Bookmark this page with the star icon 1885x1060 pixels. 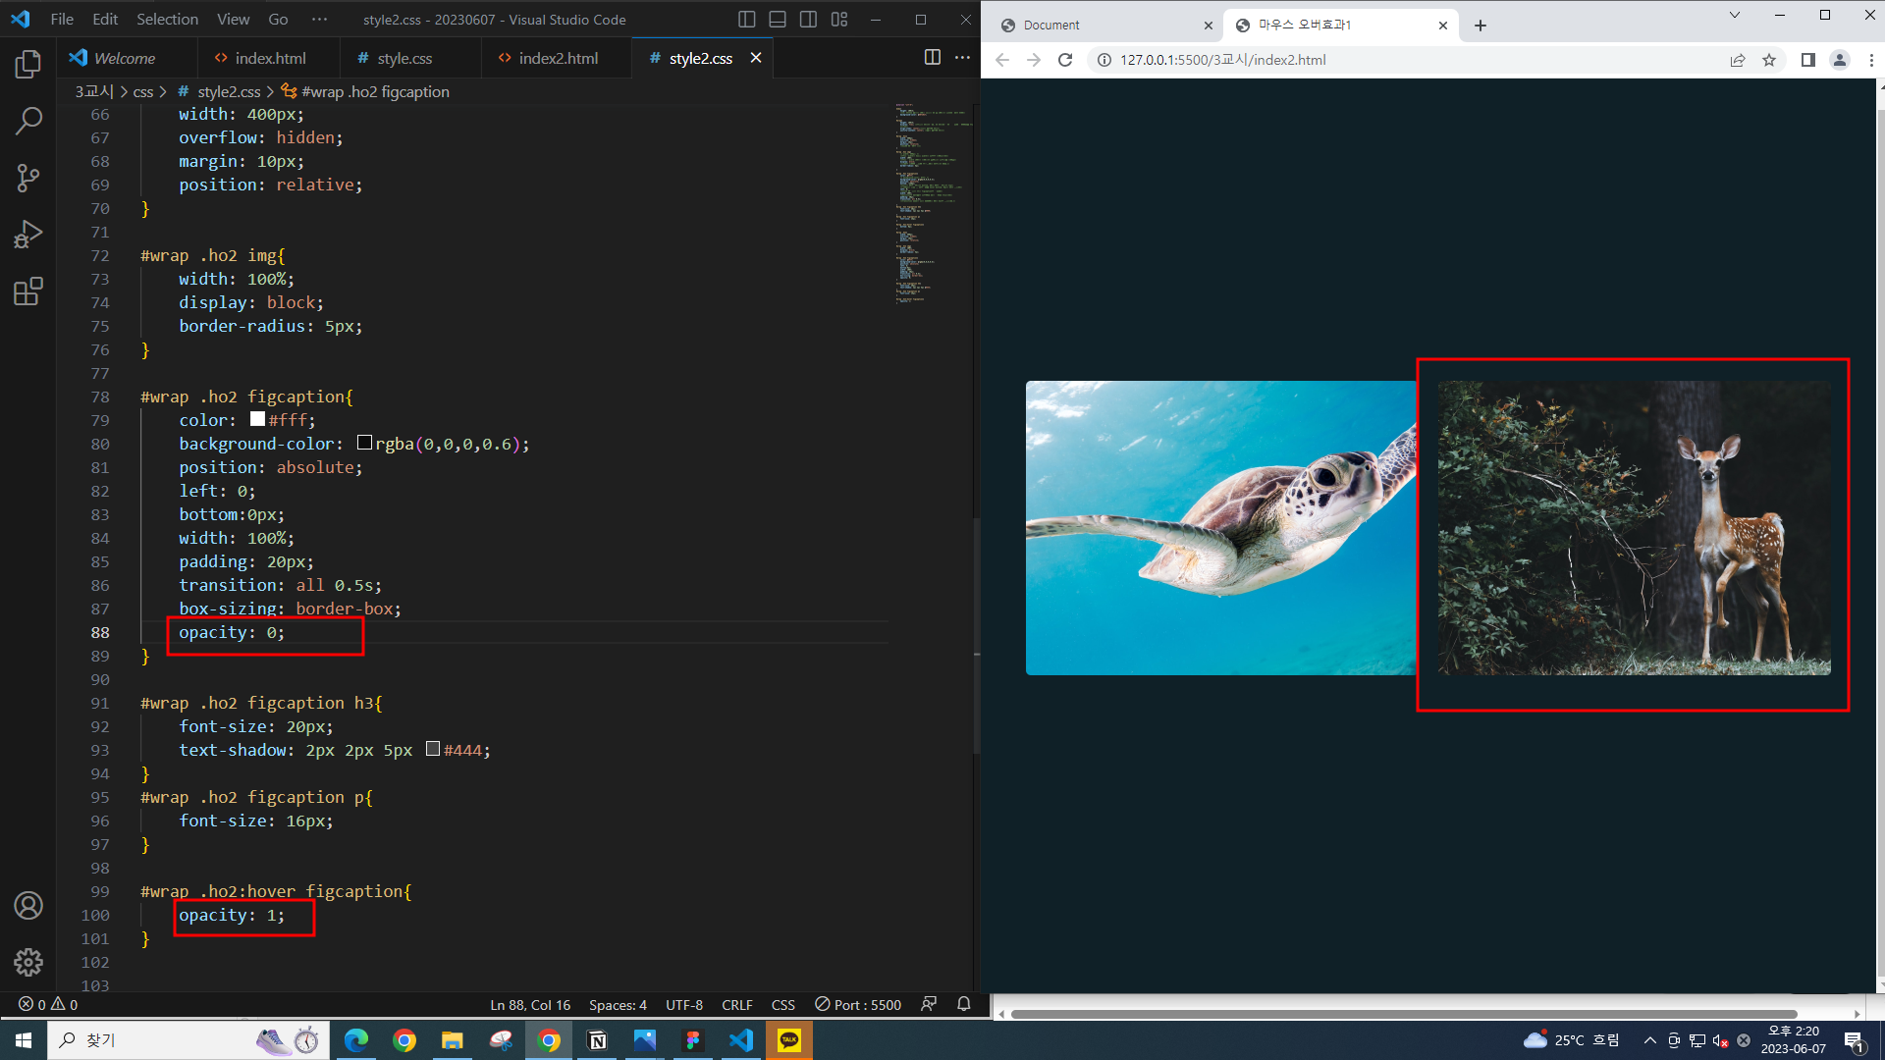1769,60
